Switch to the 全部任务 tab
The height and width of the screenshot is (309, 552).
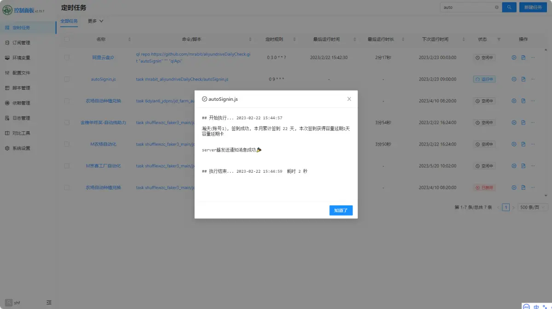coord(69,21)
